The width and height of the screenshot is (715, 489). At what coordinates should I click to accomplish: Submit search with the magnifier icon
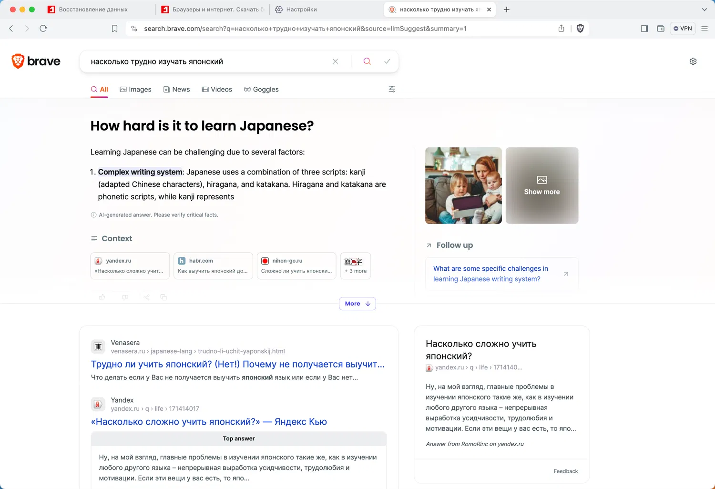point(367,61)
